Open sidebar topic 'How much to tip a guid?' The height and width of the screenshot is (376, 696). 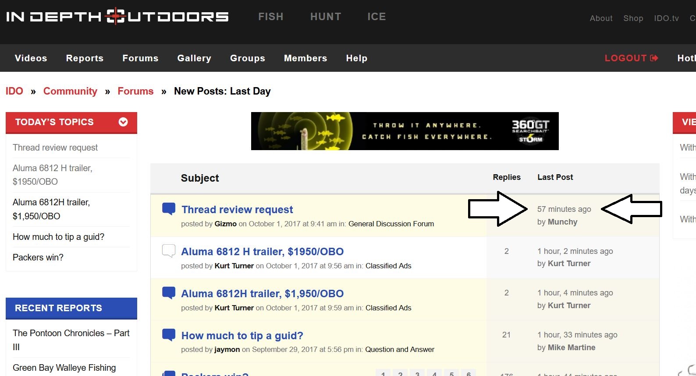coord(58,237)
